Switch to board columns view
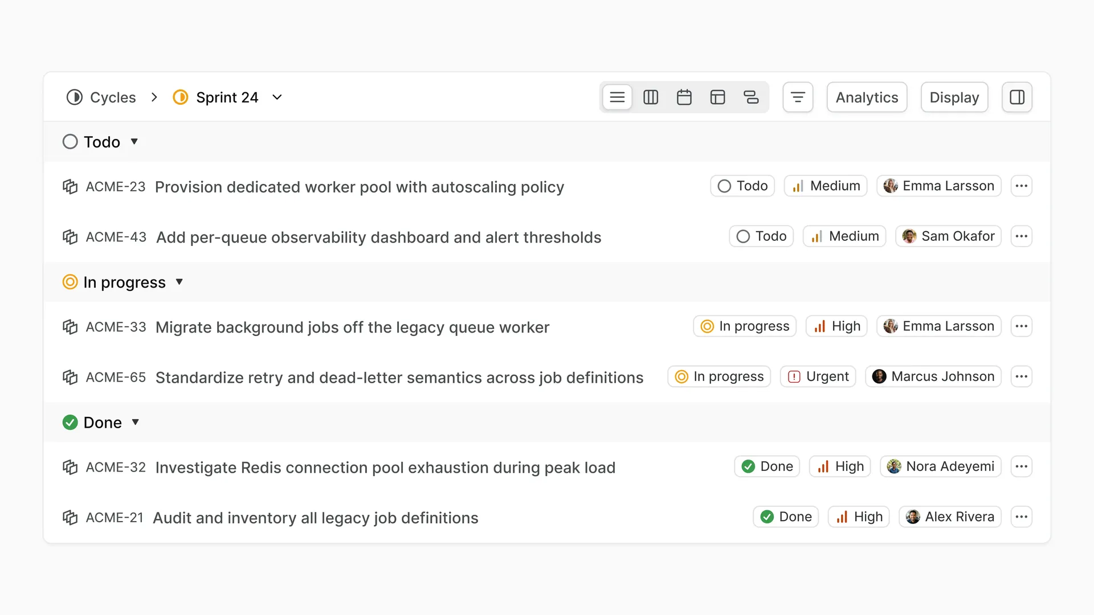This screenshot has height=615, width=1094. coord(651,97)
